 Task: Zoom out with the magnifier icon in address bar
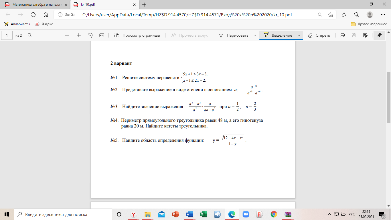320,15
